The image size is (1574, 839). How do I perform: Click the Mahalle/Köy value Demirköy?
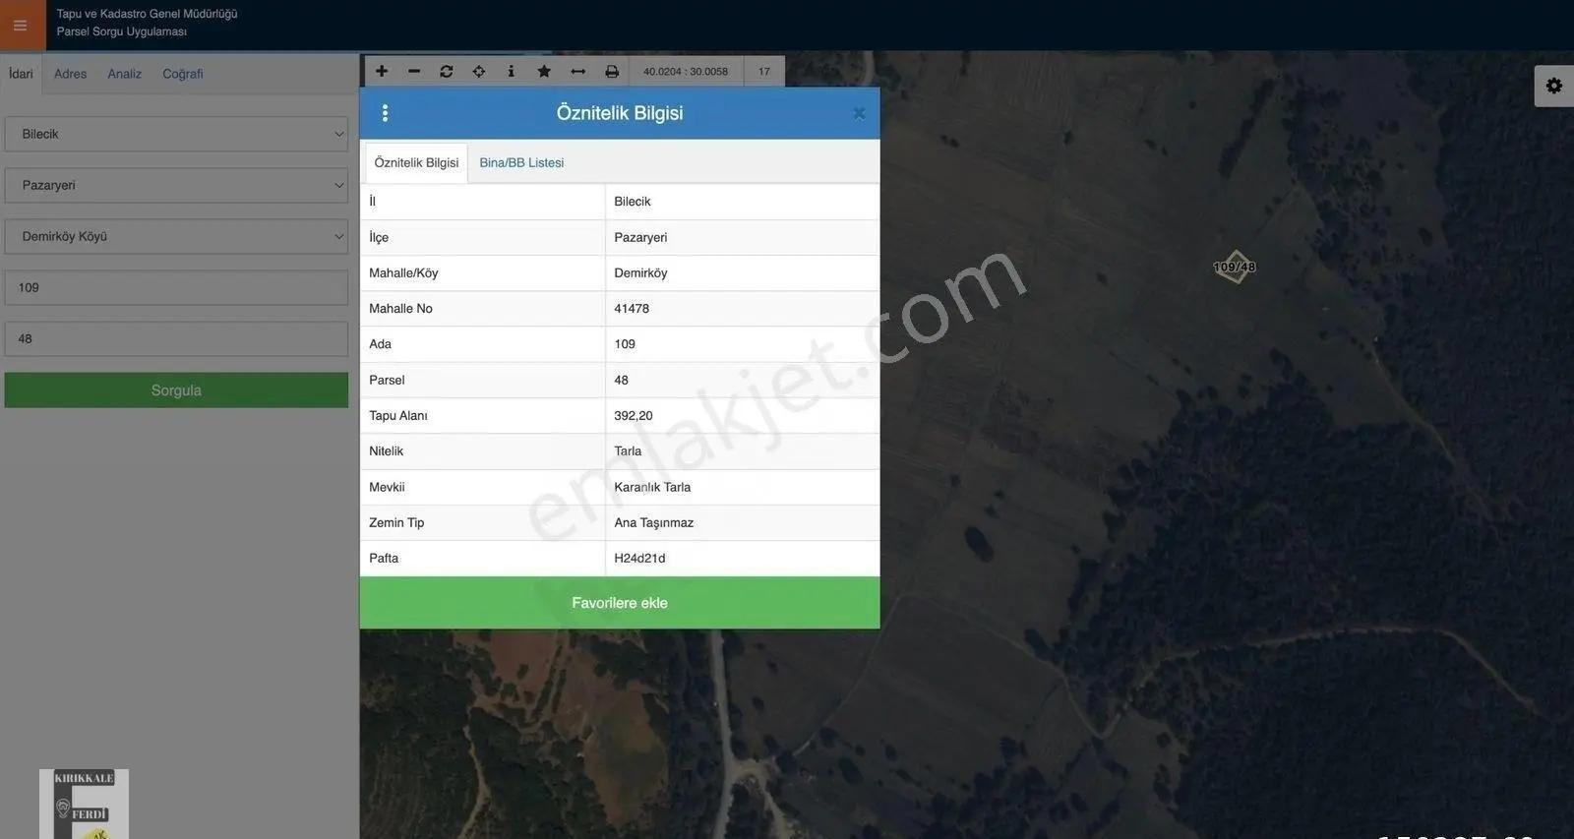tap(640, 273)
